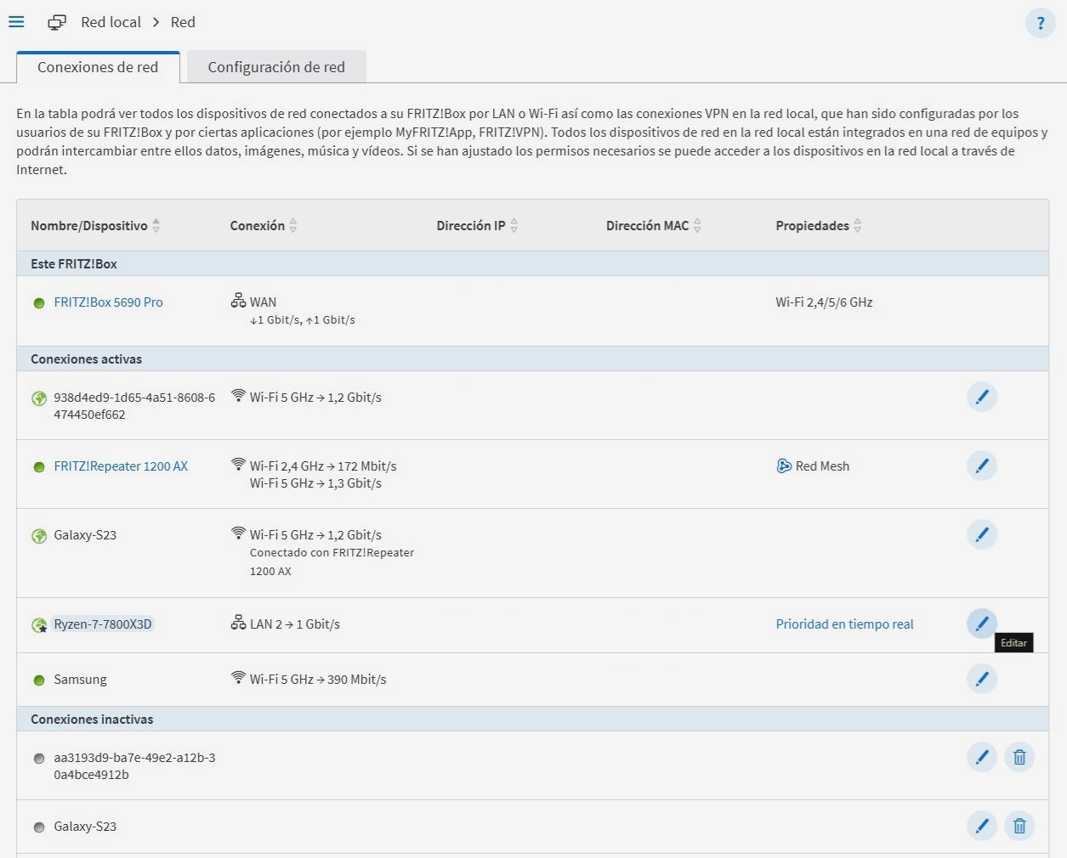Open the hamburger navigation menu

(x=16, y=22)
